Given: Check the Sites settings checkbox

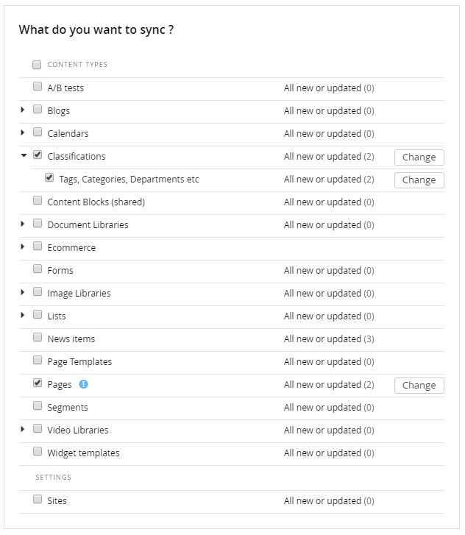Looking at the screenshot, I should pyautogui.click(x=38, y=500).
